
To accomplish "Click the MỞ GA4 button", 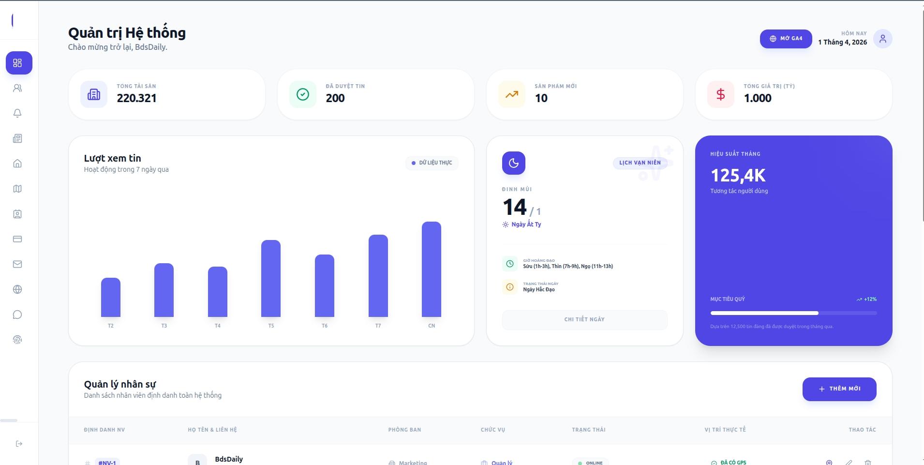I will [x=786, y=39].
